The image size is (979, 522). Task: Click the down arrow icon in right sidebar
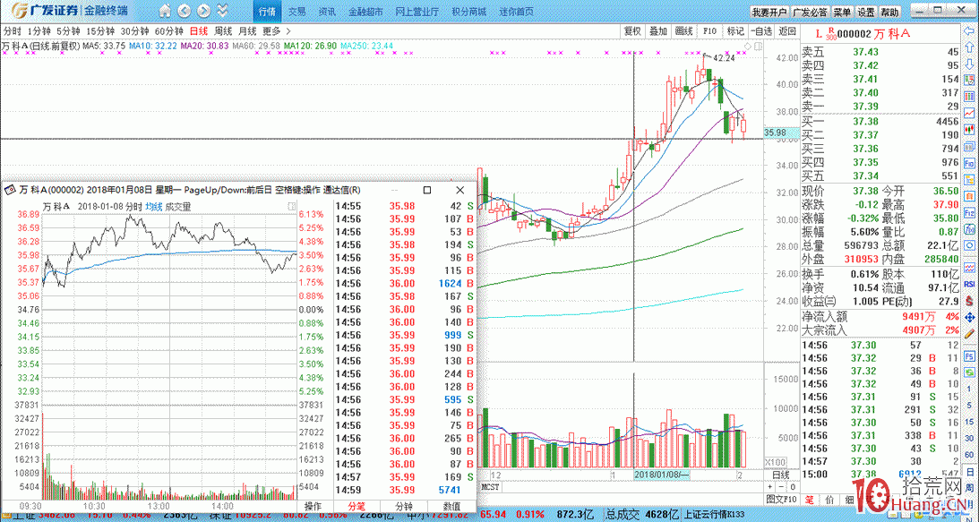(x=970, y=64)
